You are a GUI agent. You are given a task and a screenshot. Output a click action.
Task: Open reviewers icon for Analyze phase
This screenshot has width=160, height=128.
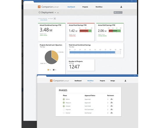coord(112,106)
